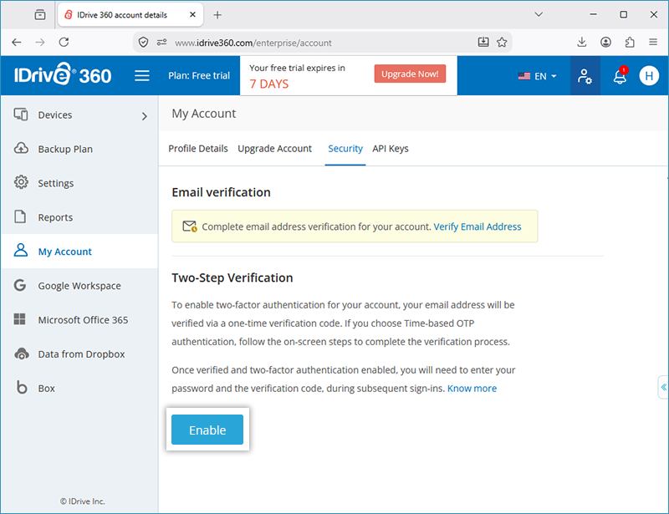
Task: Click Plan: Free trial label
Action: pyautogui.click(x=199, y=75)
